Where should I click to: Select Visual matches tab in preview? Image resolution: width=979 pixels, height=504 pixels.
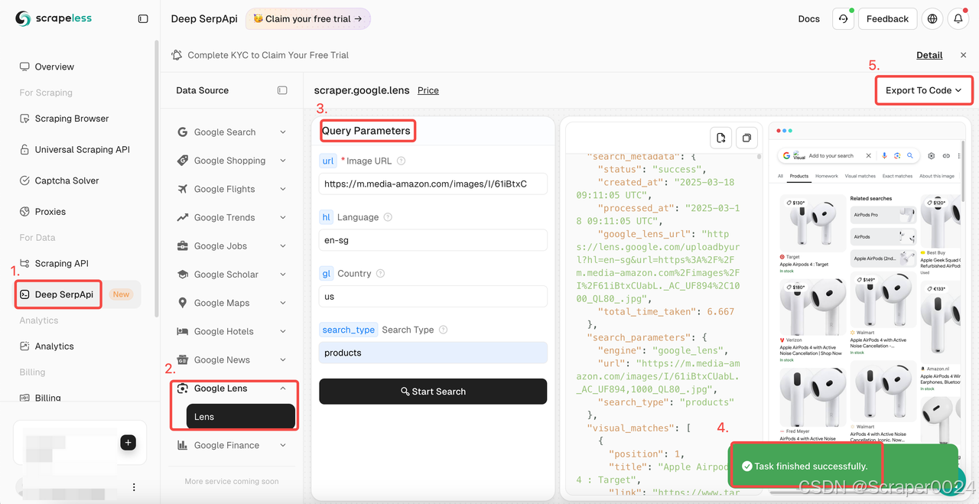coord(860,176)
